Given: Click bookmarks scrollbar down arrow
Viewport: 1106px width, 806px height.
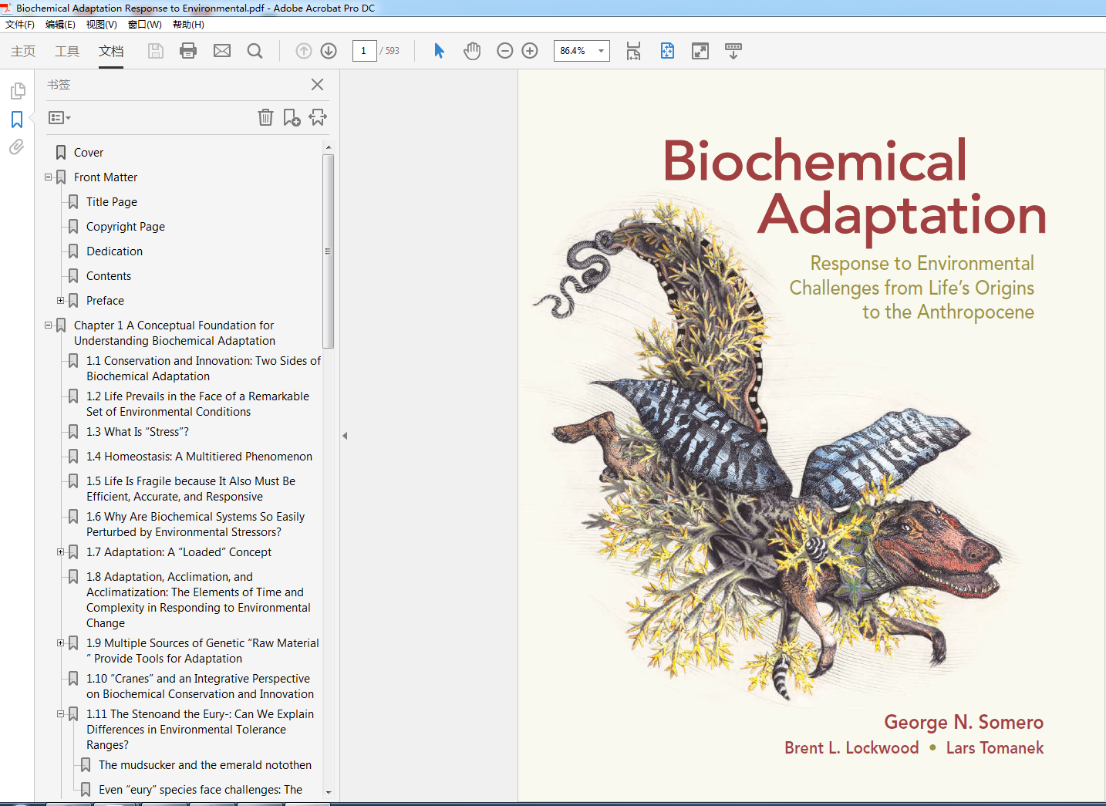Looking at the screenshot, I should point(329,792).
